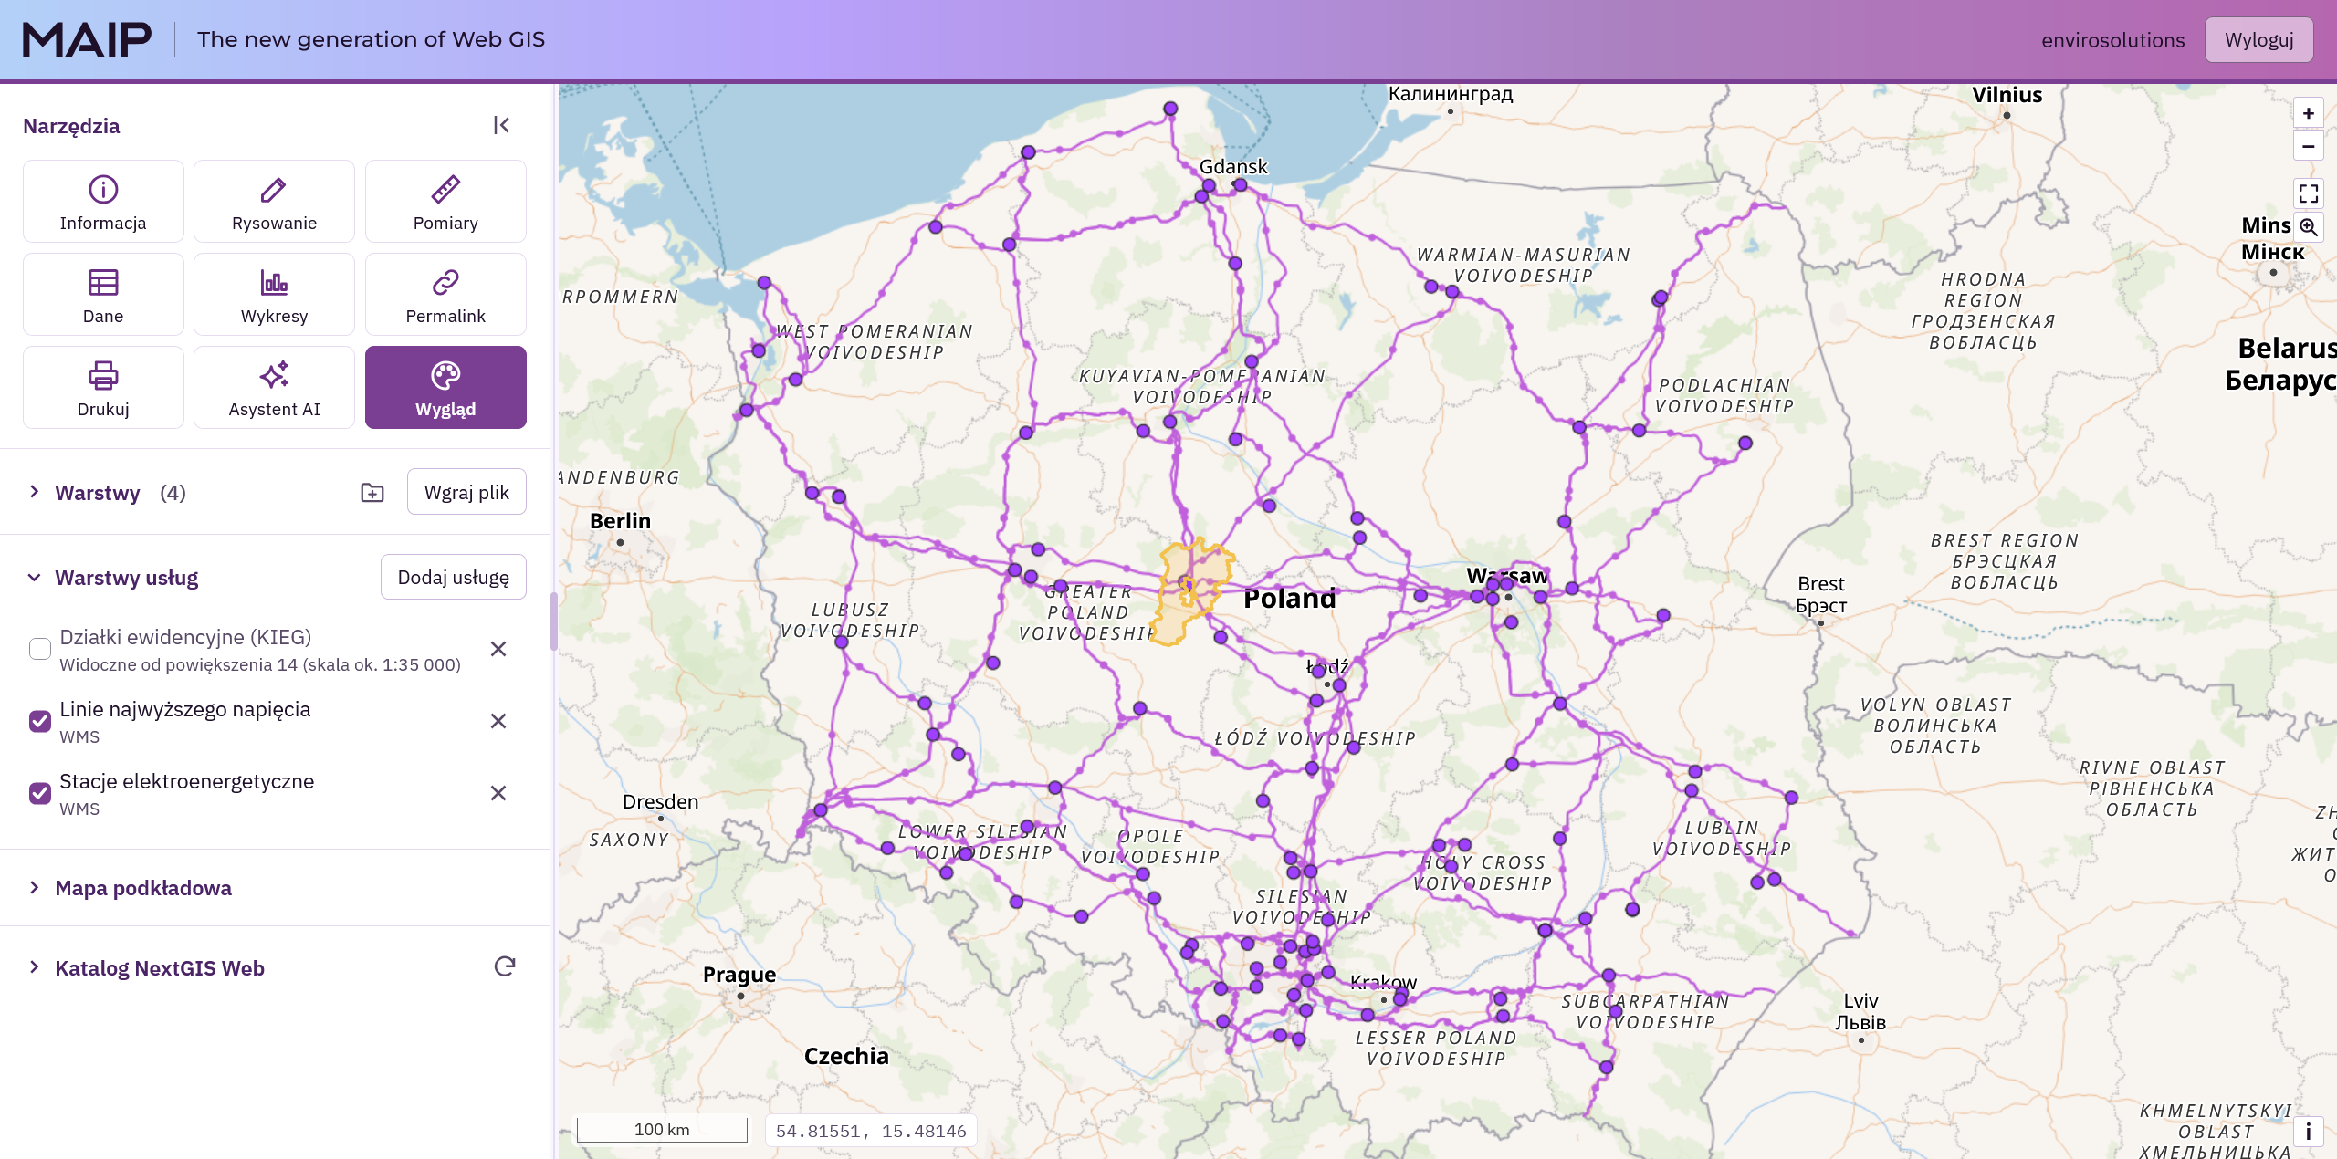Viewport: 2337px width, 1159px height.
Task: Click the Wyloguj button
Action: coord(2258,40)
